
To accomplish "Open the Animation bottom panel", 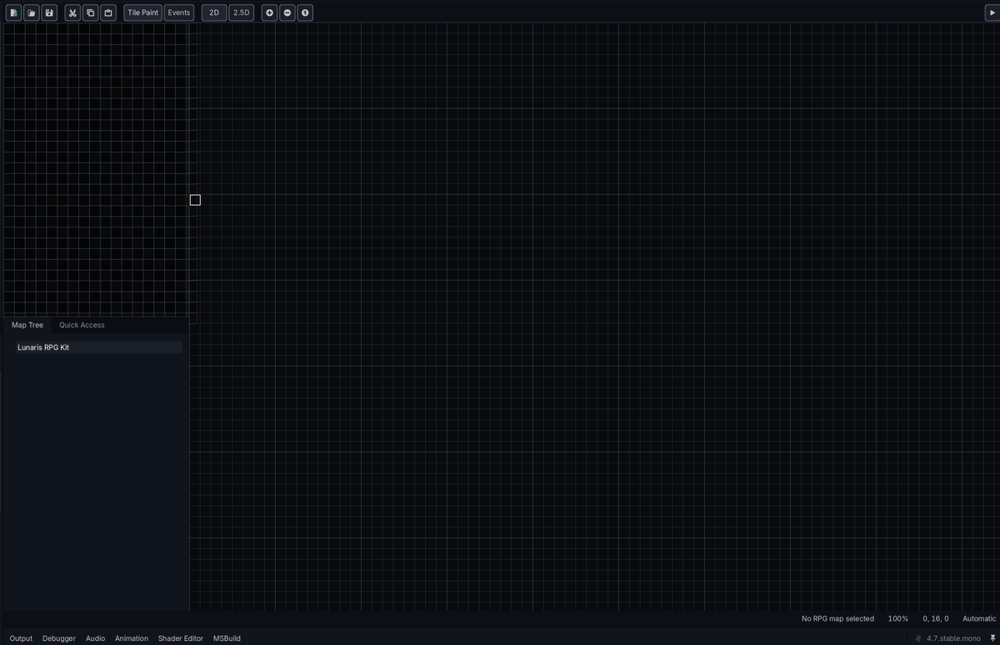I will click(x=132, y=638).
